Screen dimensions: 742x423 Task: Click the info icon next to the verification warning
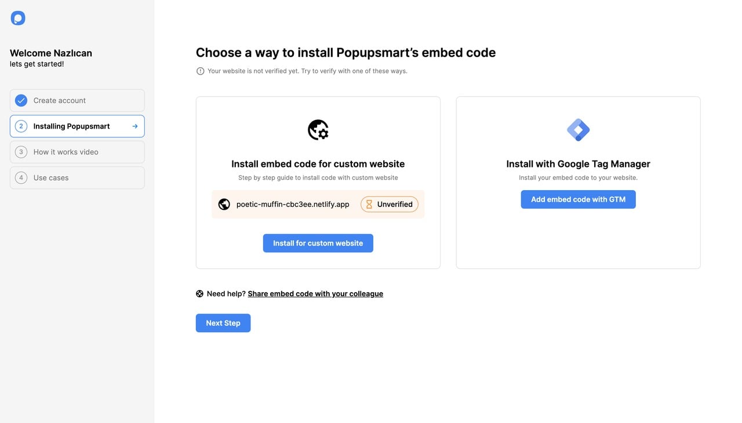click(x=200, y=70)
